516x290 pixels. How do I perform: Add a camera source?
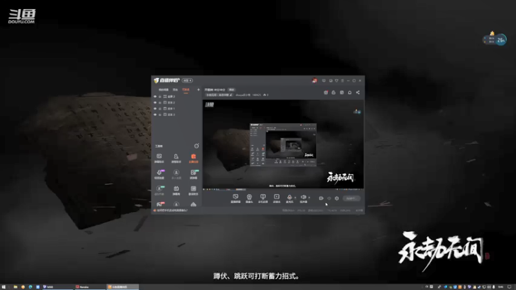(249, 198)
